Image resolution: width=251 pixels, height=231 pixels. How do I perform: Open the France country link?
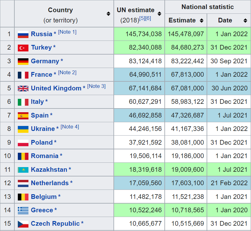tap(42, 75)
